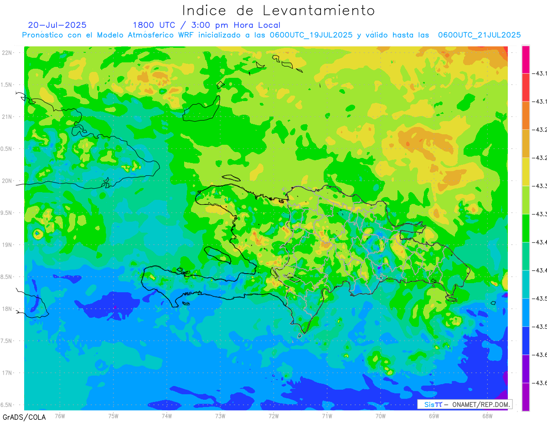Click the '73W' longitude label

pyautogui.click(x=220, y=416)
